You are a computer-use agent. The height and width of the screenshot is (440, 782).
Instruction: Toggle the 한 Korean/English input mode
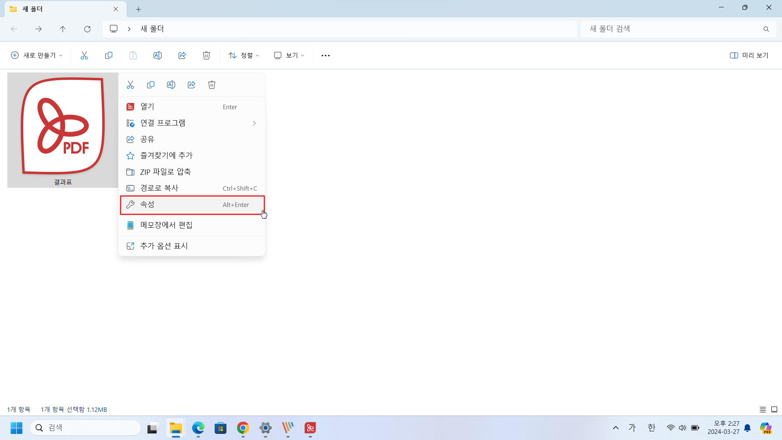(651, 428)
